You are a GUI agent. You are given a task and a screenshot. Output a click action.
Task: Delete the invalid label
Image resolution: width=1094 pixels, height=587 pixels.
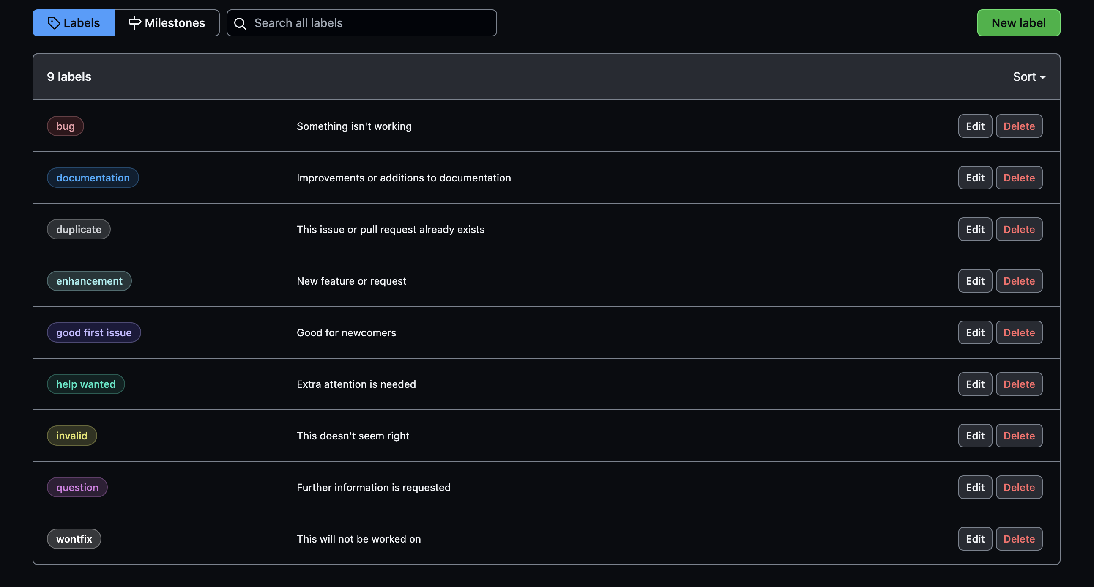tap(1018, 436)
